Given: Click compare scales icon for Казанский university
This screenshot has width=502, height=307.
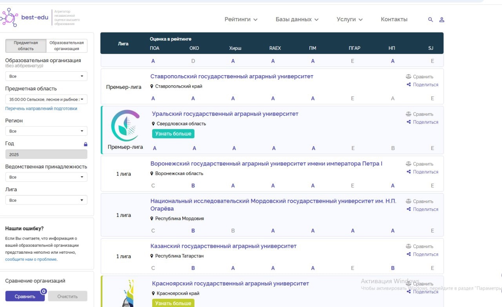Looking at the screenshot, I should pos(409,246).
